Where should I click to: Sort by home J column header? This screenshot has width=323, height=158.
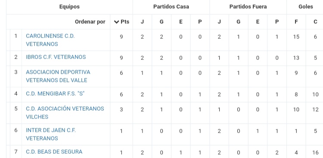coord(142,22)
